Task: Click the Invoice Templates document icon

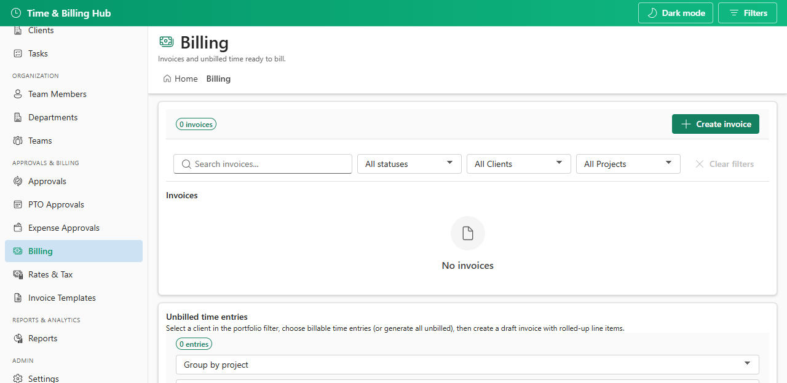Action: [x=18, y=298]
